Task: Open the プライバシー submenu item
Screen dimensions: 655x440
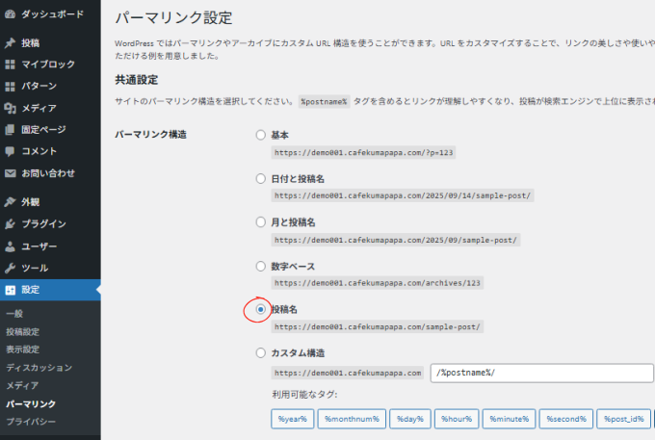Action: click(x=31, y=422)
